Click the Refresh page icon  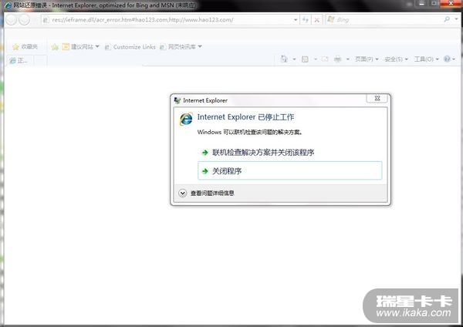pyautogui.click(x=306, y=20)
